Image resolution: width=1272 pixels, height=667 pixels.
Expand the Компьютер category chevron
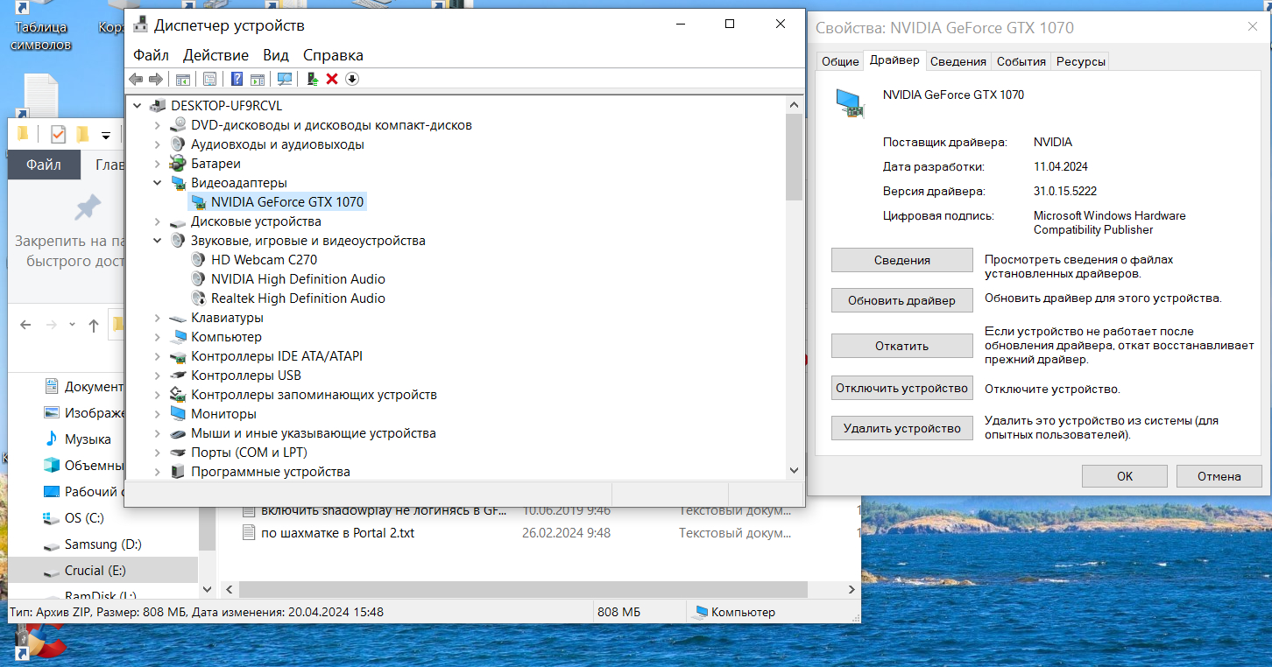pyautogui.click(x=157, y=337)
